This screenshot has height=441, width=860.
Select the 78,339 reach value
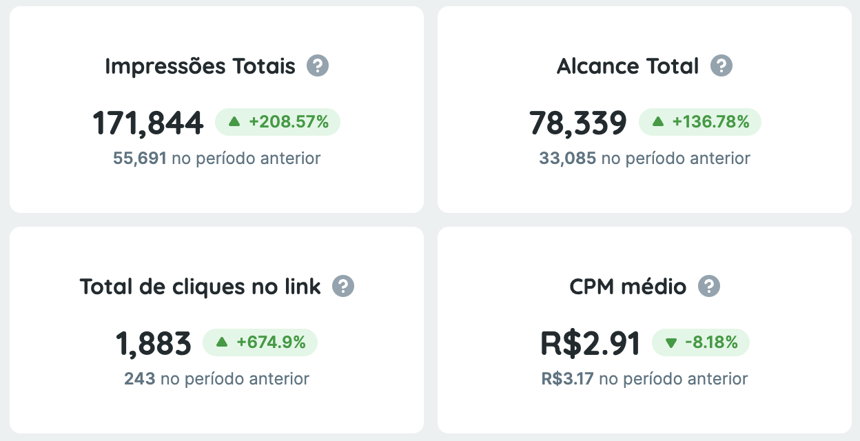pos(578,123)
